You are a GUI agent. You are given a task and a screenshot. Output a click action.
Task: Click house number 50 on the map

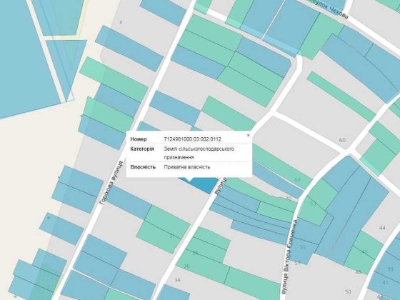348,291
